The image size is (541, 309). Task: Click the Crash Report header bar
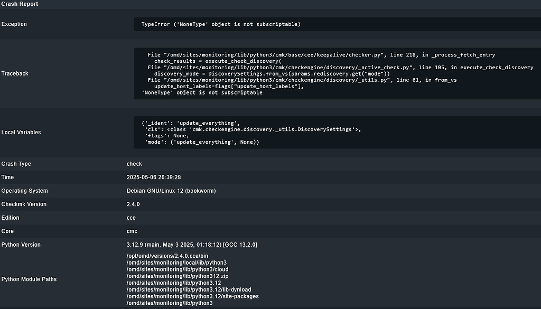pyautogui.click(x=20, y=4)
